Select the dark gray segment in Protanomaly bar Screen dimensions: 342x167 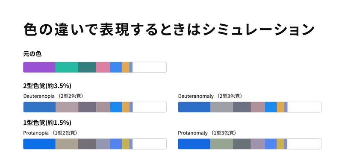[x=242, y=144]
